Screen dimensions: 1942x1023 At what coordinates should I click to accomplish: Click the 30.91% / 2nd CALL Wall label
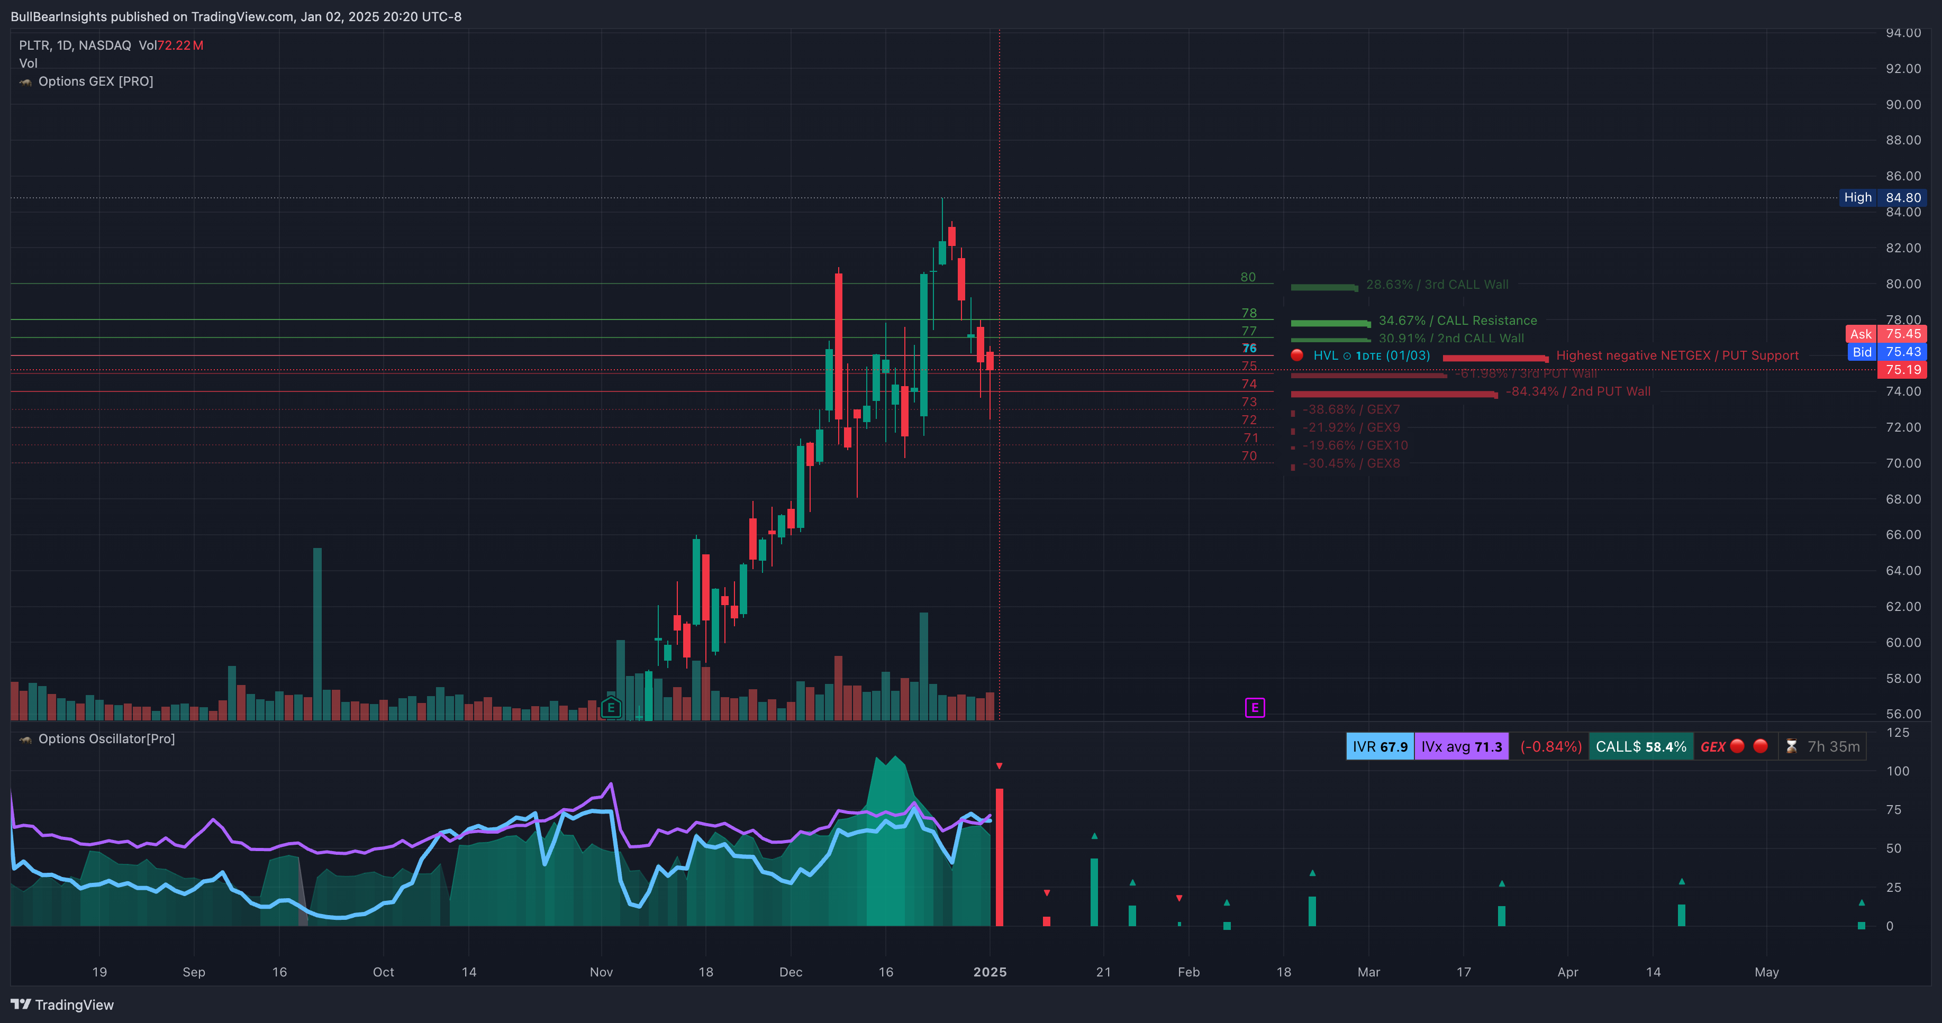1451,339
